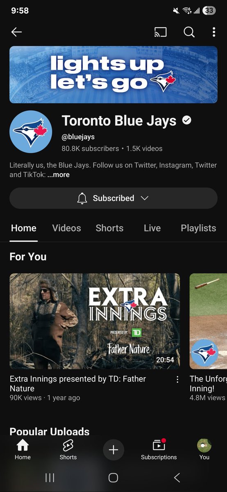Tap the verified checkmark badge beside channel name
This screenshot has width=227, height=492.
tap(186, 121)
